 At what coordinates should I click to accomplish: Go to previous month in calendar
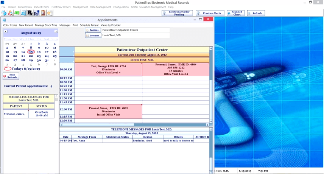coord(6,31)
